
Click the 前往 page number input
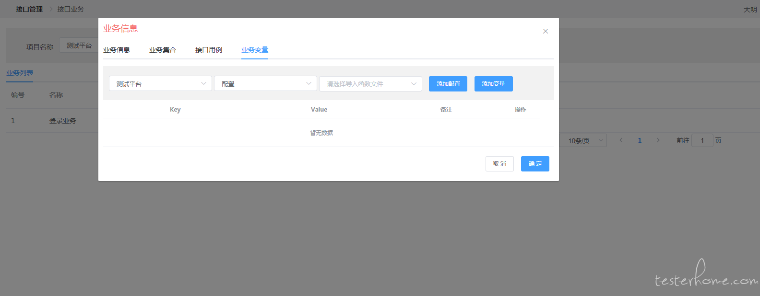tap(702, 140)
